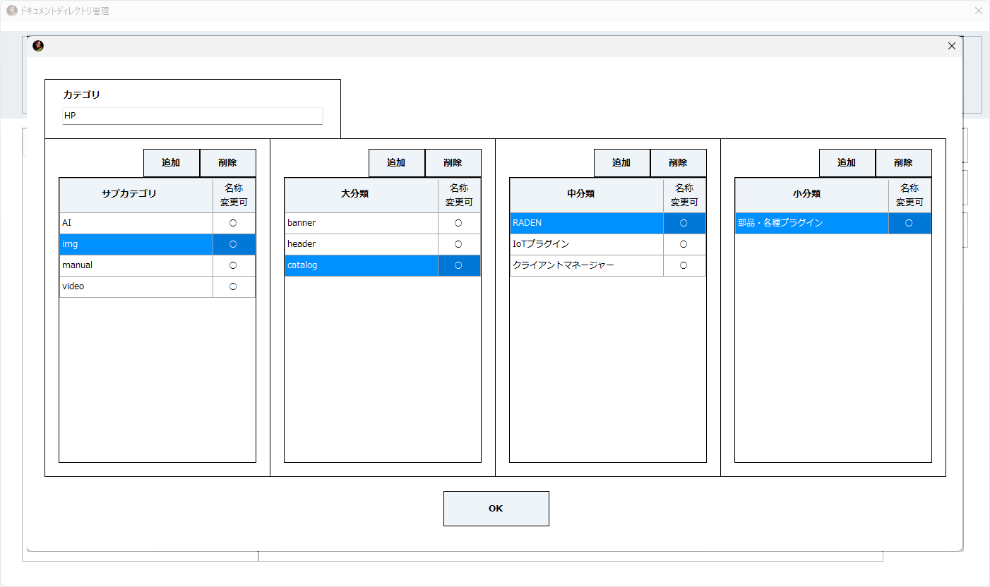Click 削除 above the 小分類 list
The height and width of the screenshot is (587, 990).
[904, 163]
